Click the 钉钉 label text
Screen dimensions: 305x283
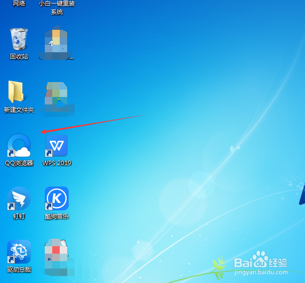(x=19, y=216)
